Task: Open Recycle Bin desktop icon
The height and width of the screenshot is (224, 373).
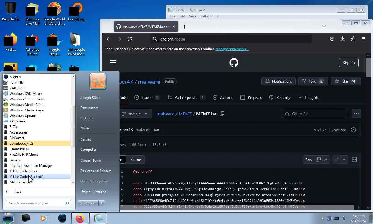Action: 11,12
